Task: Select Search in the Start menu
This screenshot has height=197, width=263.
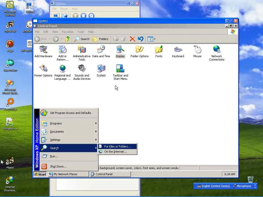Action: tap(69, 148)
